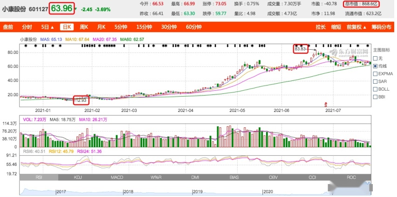
Task: Click the left handle of the range slider
Action: click(x=329, y=188)
